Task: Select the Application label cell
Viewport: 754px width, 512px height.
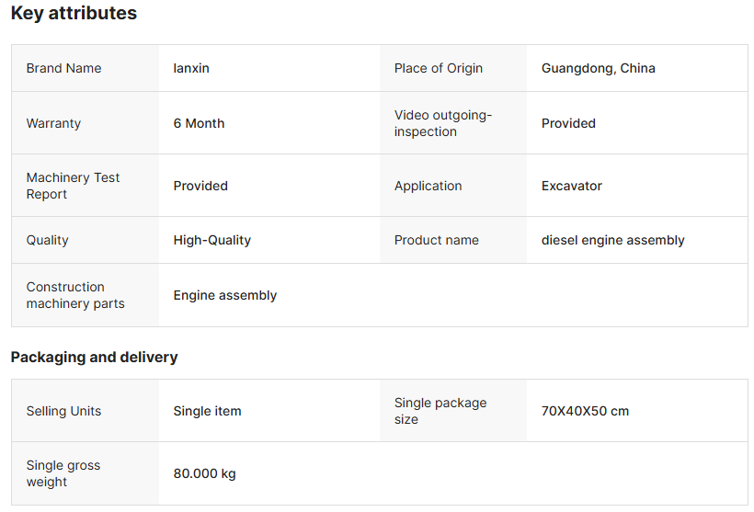Action: (428, 186)
